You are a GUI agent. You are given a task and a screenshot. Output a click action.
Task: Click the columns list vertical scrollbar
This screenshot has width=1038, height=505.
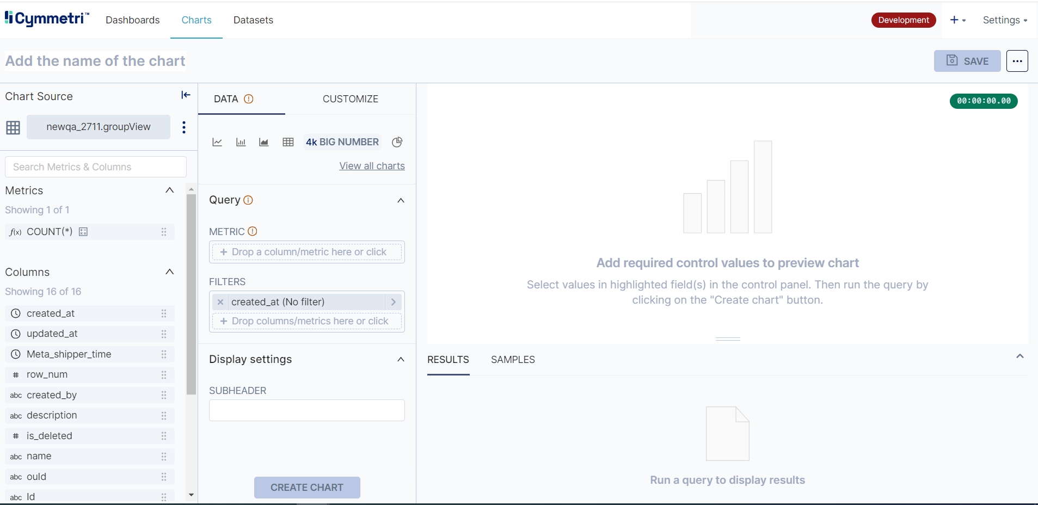[191, 294]
